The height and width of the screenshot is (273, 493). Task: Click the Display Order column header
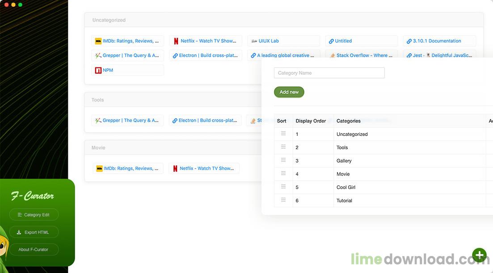(311, 121)
